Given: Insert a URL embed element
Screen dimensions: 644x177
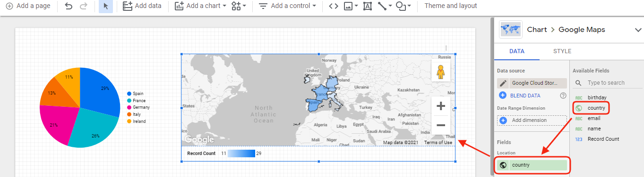Looking at the screenshot, I should pyautogui.click(x=334, y=6).
